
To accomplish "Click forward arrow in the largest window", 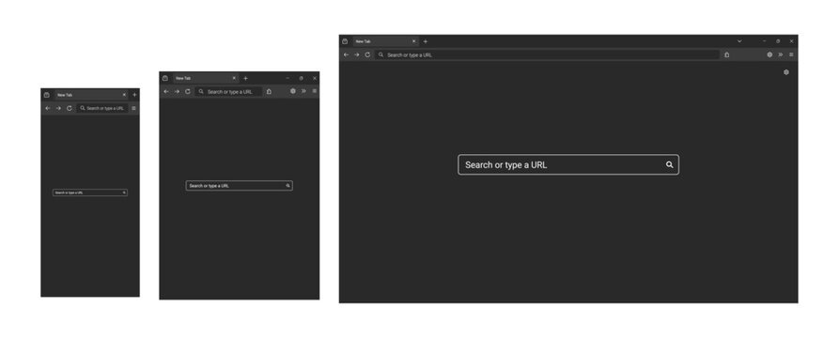I will [x=357, y=54].
